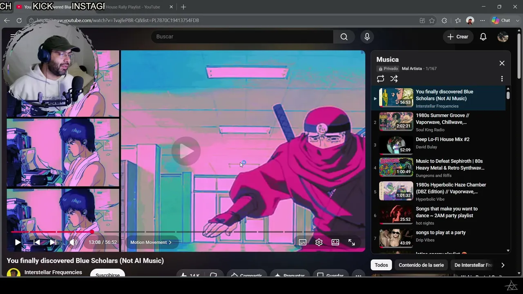Click the browser address bar URL
This screenshot has height=294, width=523.
(x=118, y=20)
